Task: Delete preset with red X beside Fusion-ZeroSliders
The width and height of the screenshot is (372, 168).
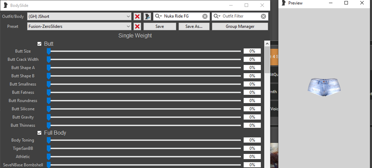Action: pyautogui.click(x=137, y=26)
